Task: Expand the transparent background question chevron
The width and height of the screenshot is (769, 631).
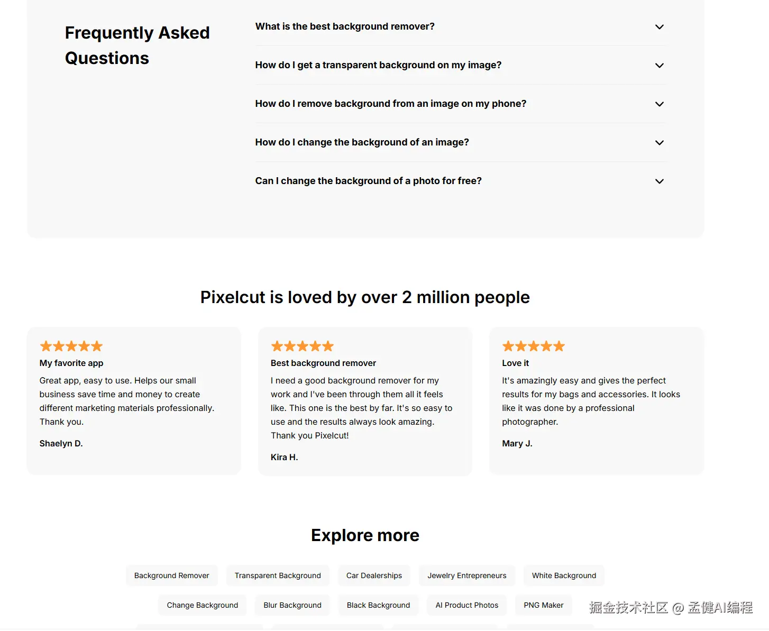Action: (659, 66)
